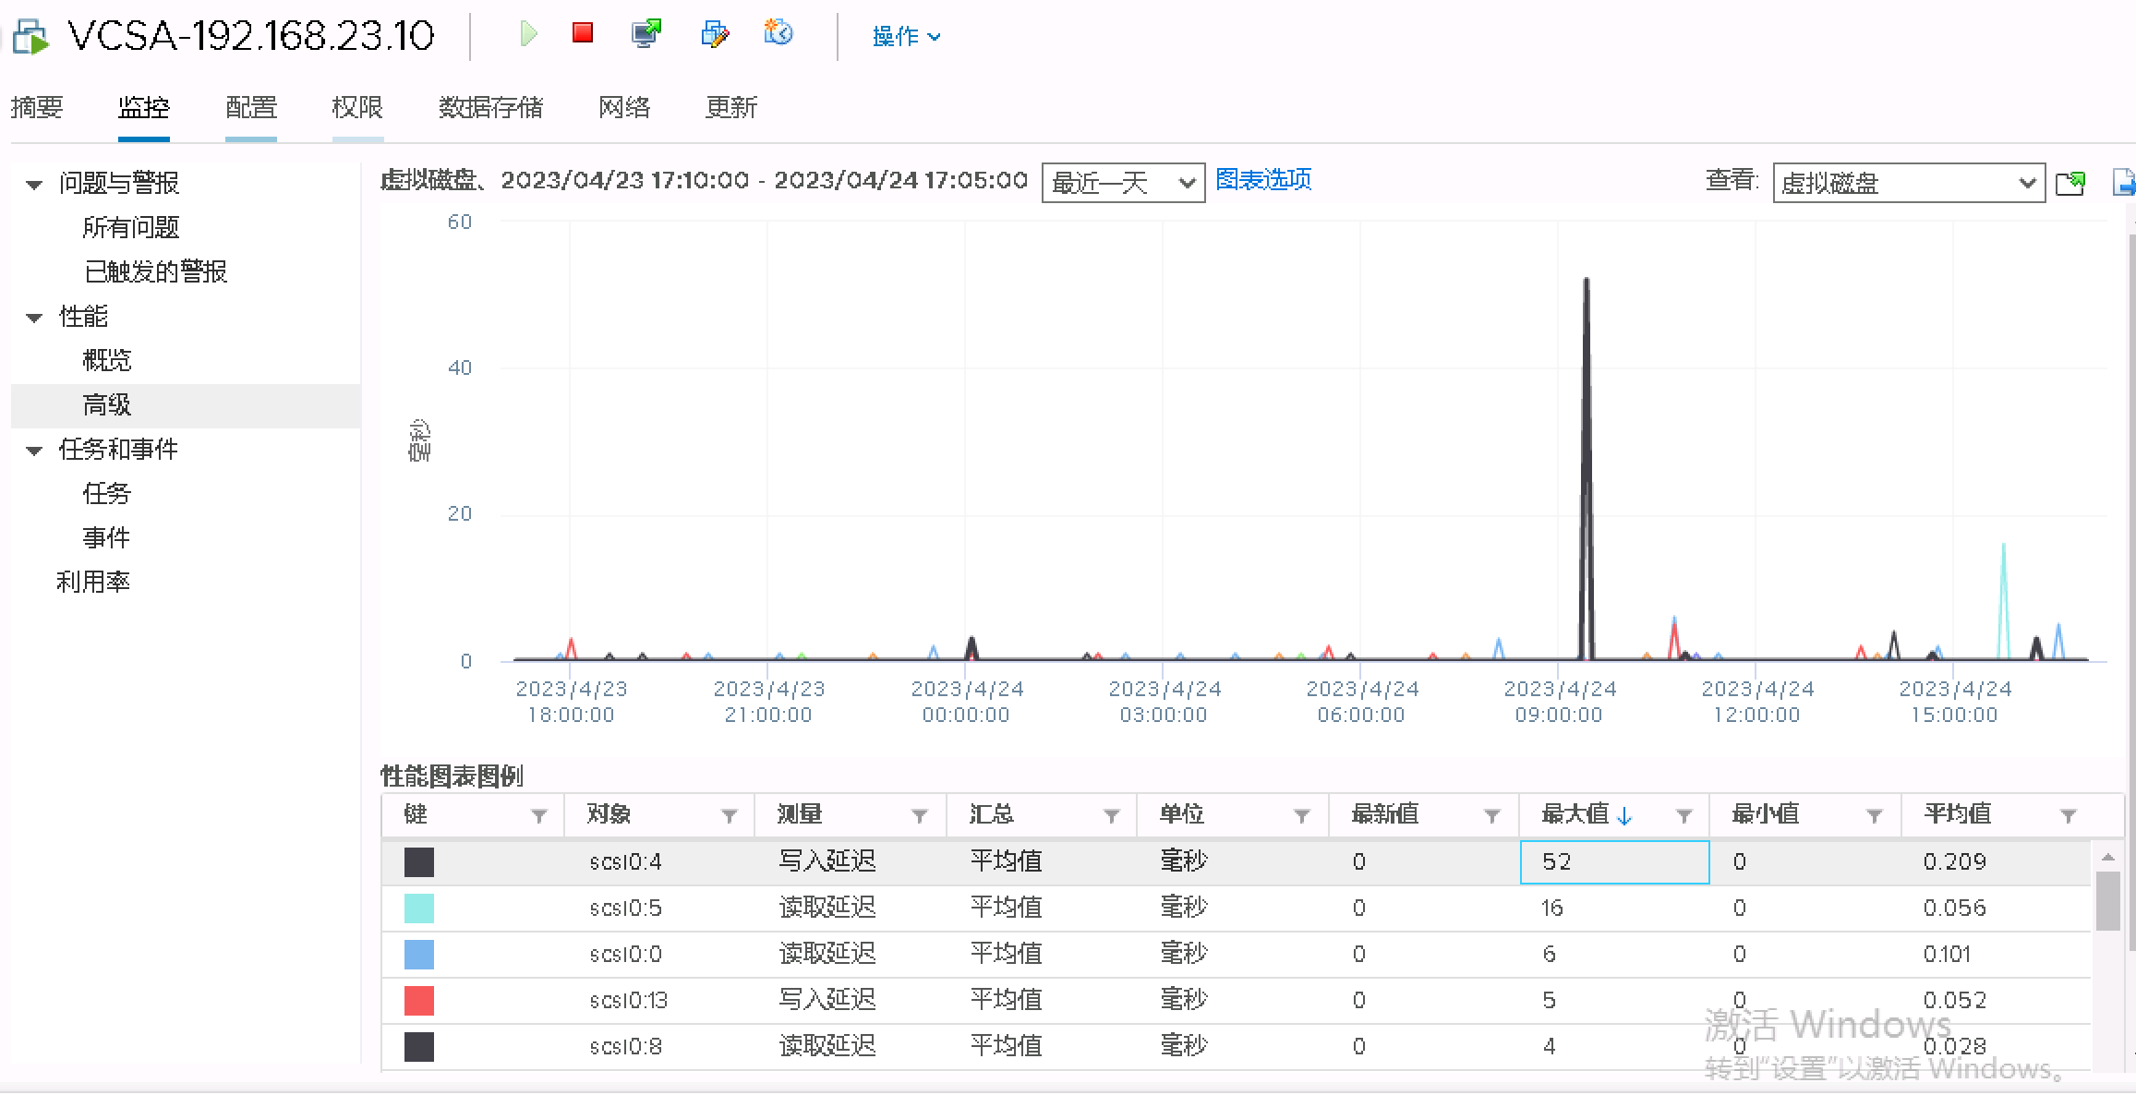
Task: Click the blue swatch for scsi0:0
Action: click(x=419, y=955)
